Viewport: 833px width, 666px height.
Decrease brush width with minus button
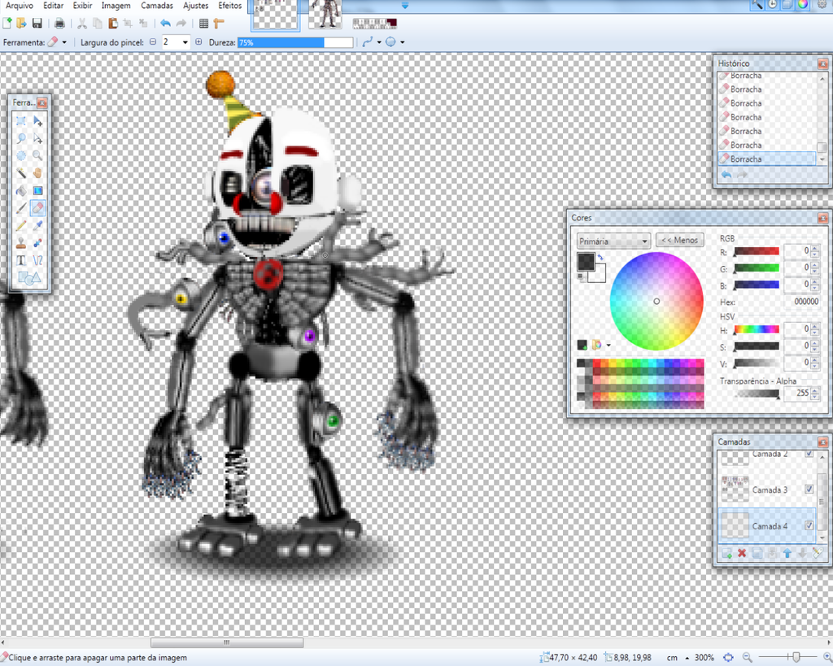click(x=153, y=42)
